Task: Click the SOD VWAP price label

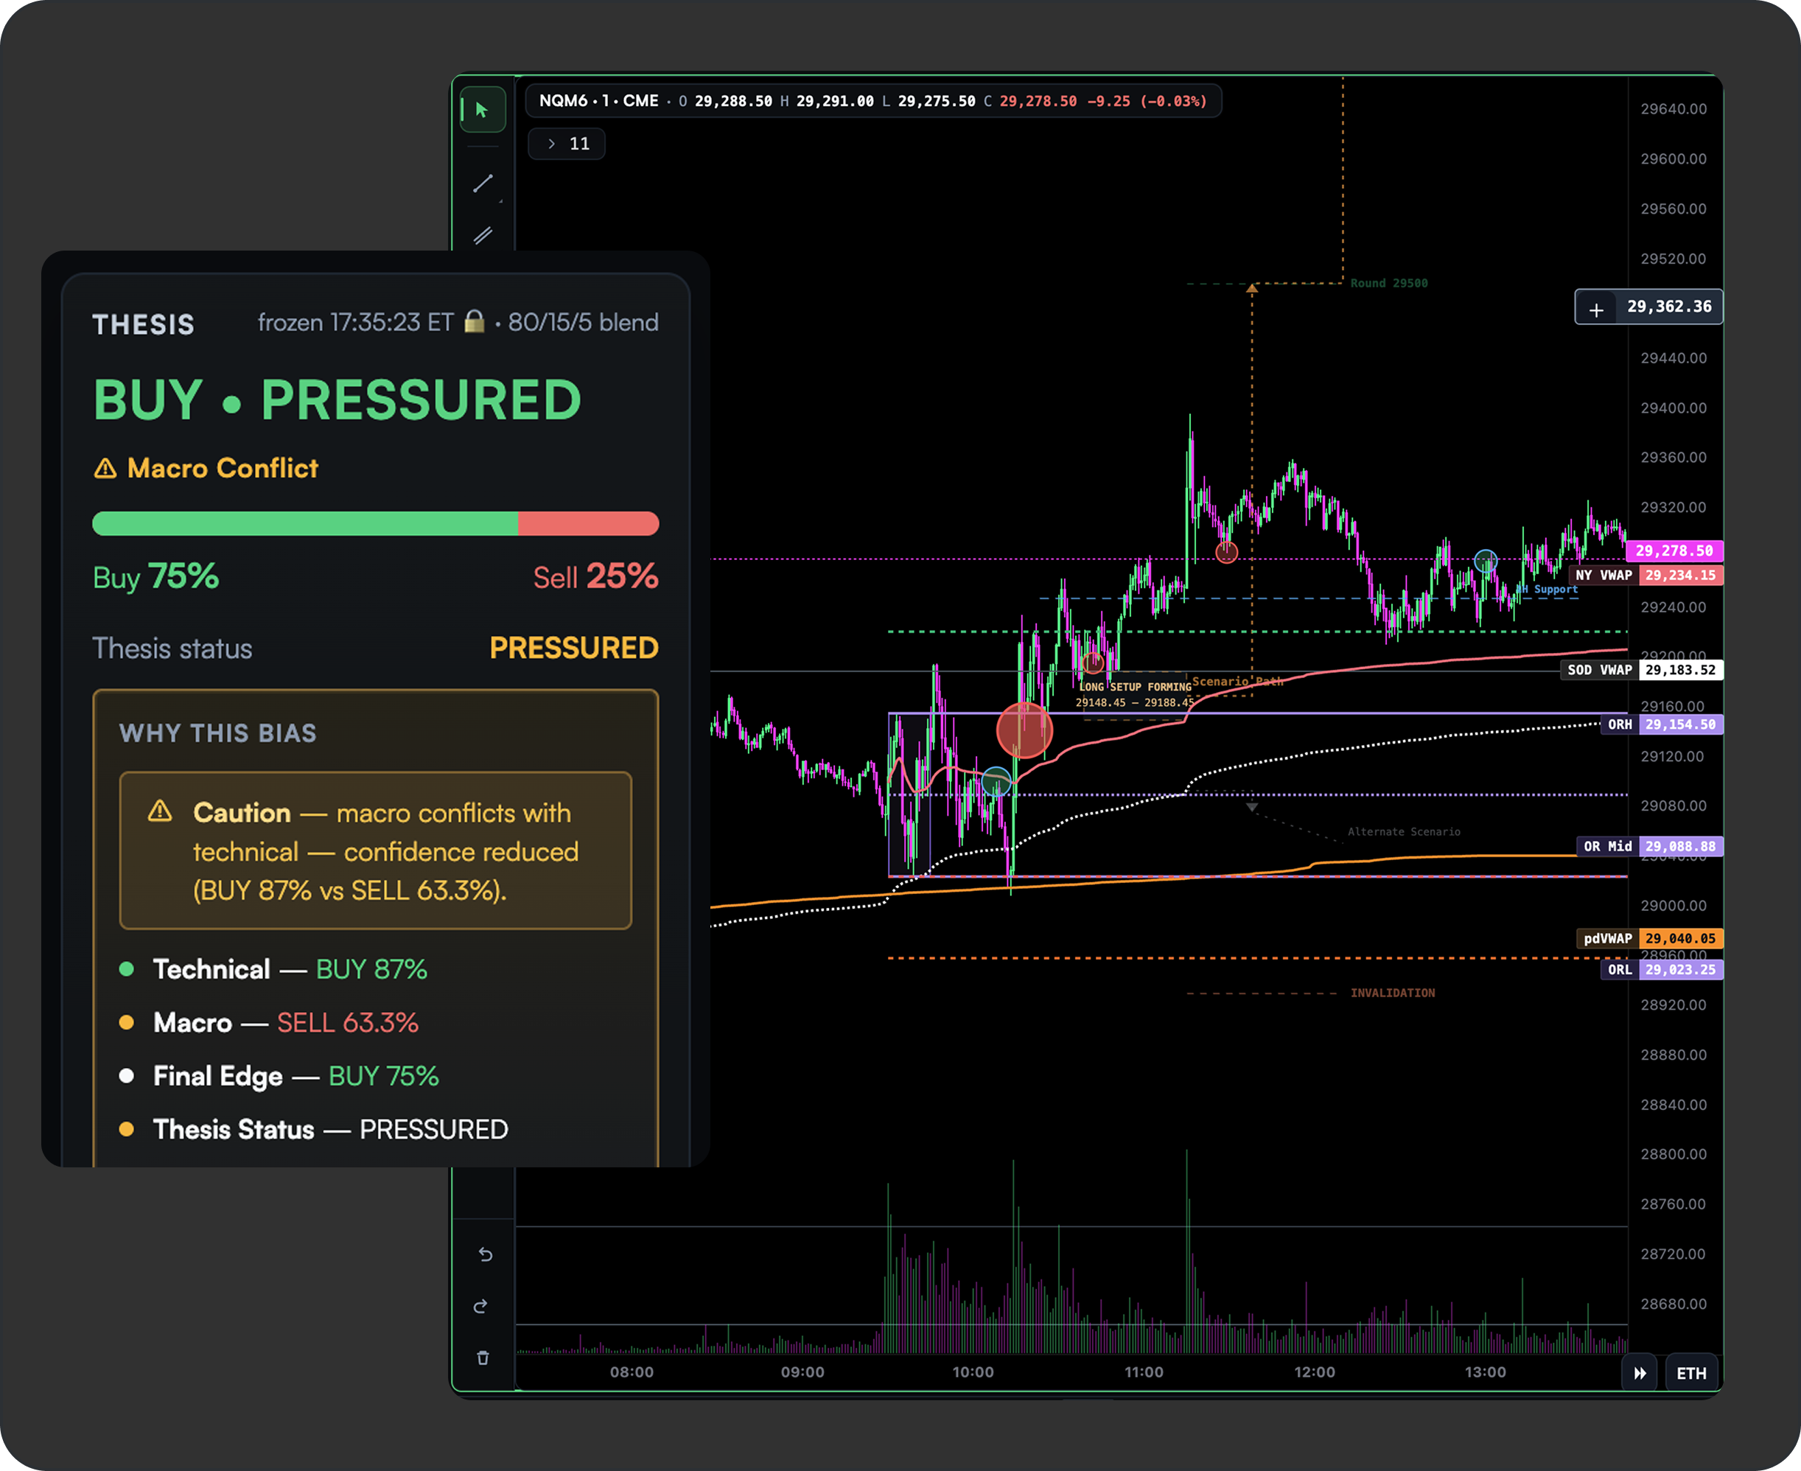Action: 1642,669
